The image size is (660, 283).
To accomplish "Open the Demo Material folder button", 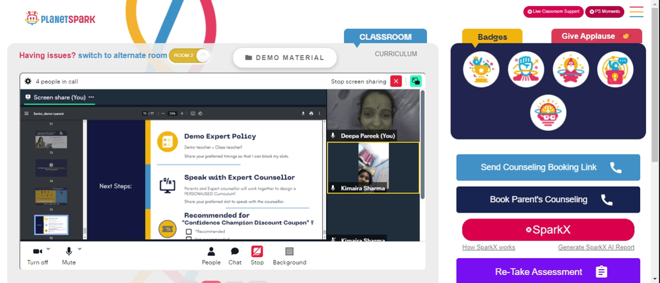I will tap(285, 58).
